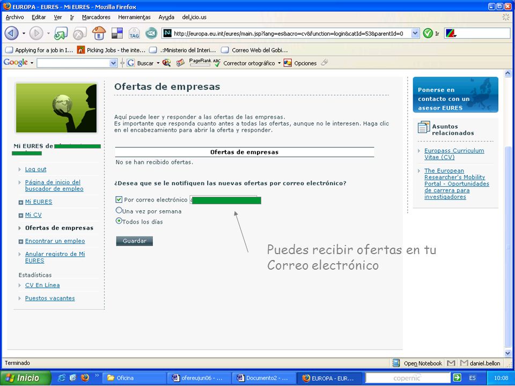The height and width of the screenshot is (386, 515).
Task: Open the Inicio start button
Action: click(26, 378)
